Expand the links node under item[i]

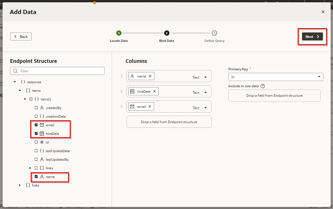click(30, 168)
